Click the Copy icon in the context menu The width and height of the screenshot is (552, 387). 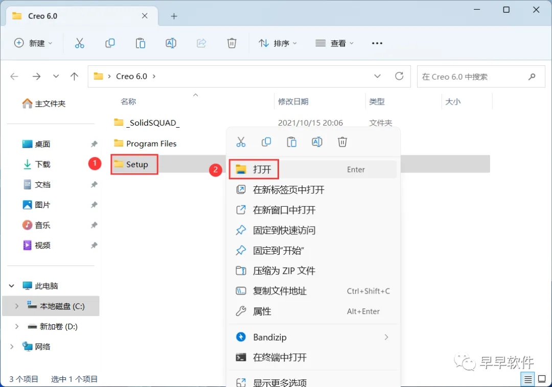[x=266, y=142]
